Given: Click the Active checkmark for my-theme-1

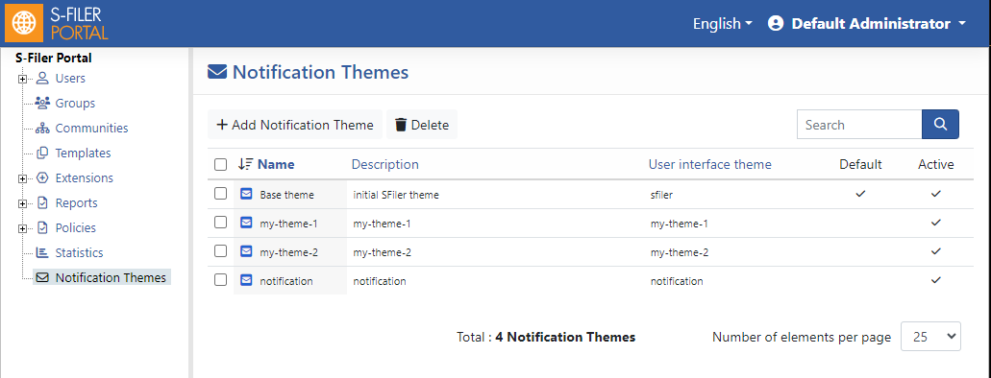Looking at the screenshot, I should [x=936, y=223].
